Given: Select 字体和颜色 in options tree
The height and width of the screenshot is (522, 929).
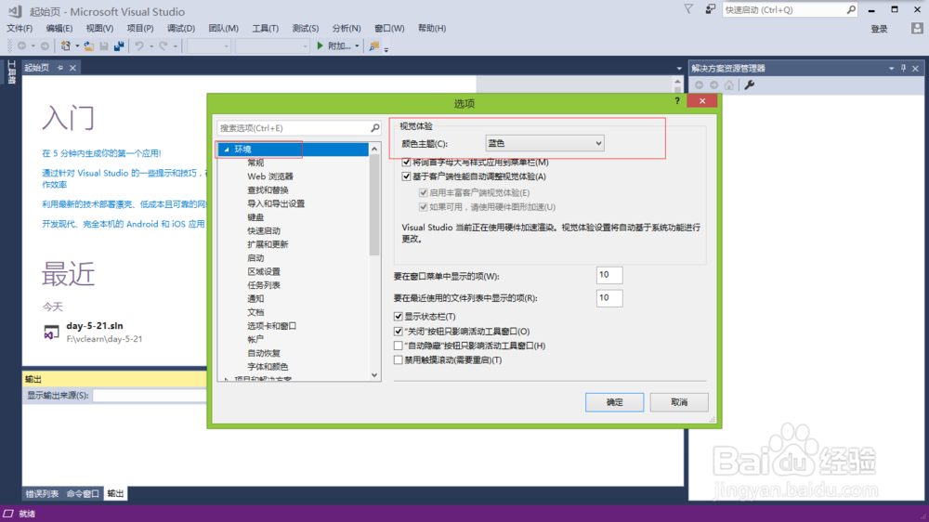Looking at the screenshot, I should 268,367.
